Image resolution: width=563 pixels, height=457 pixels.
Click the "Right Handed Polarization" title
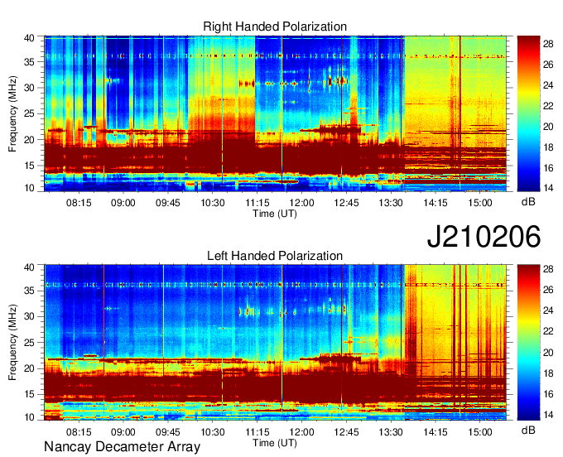click(x=275, y=26)
